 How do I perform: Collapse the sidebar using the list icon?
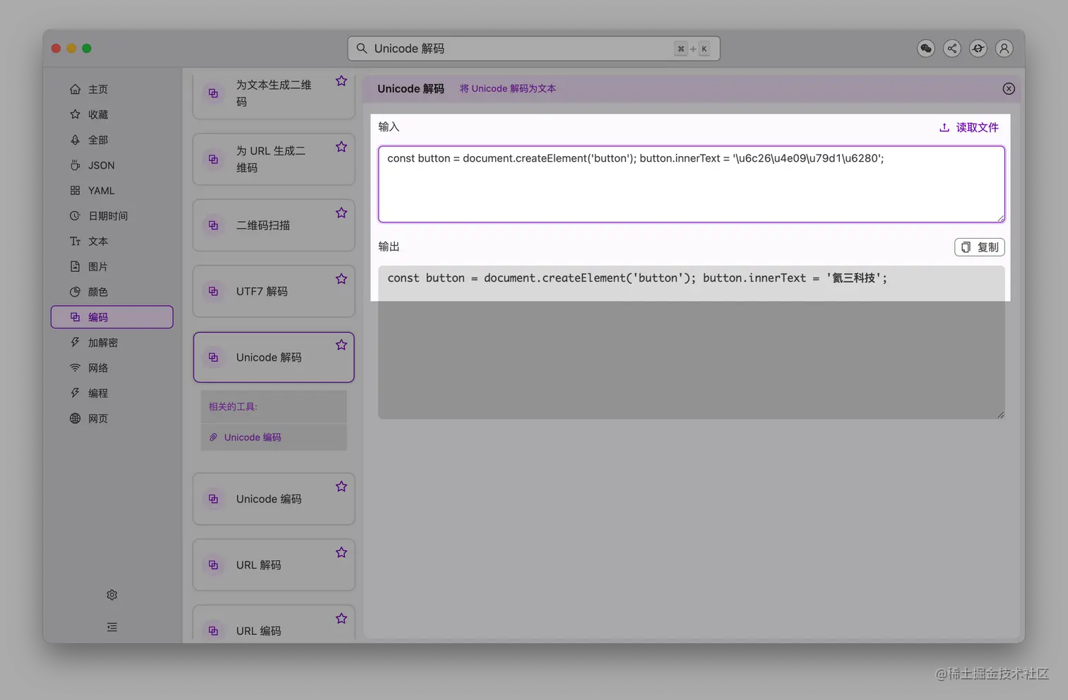[x=112, y=627]
